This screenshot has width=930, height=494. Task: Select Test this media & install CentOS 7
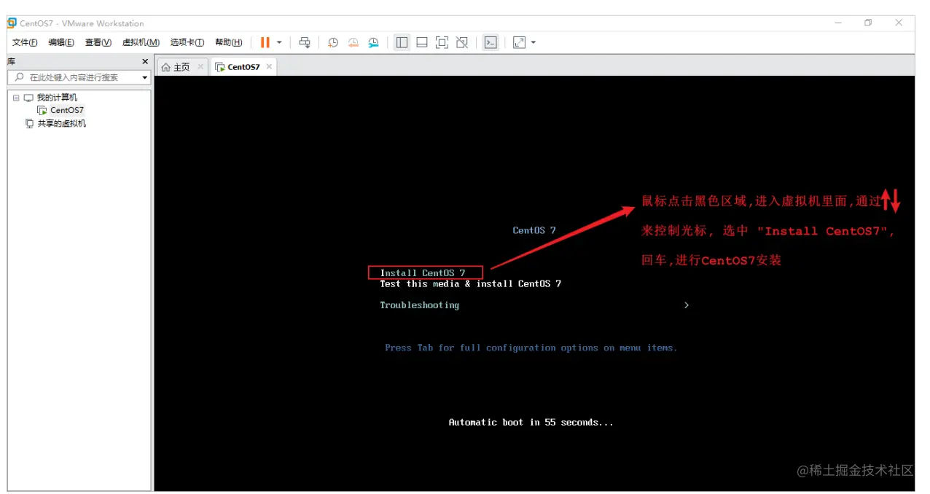click(471, 283)
